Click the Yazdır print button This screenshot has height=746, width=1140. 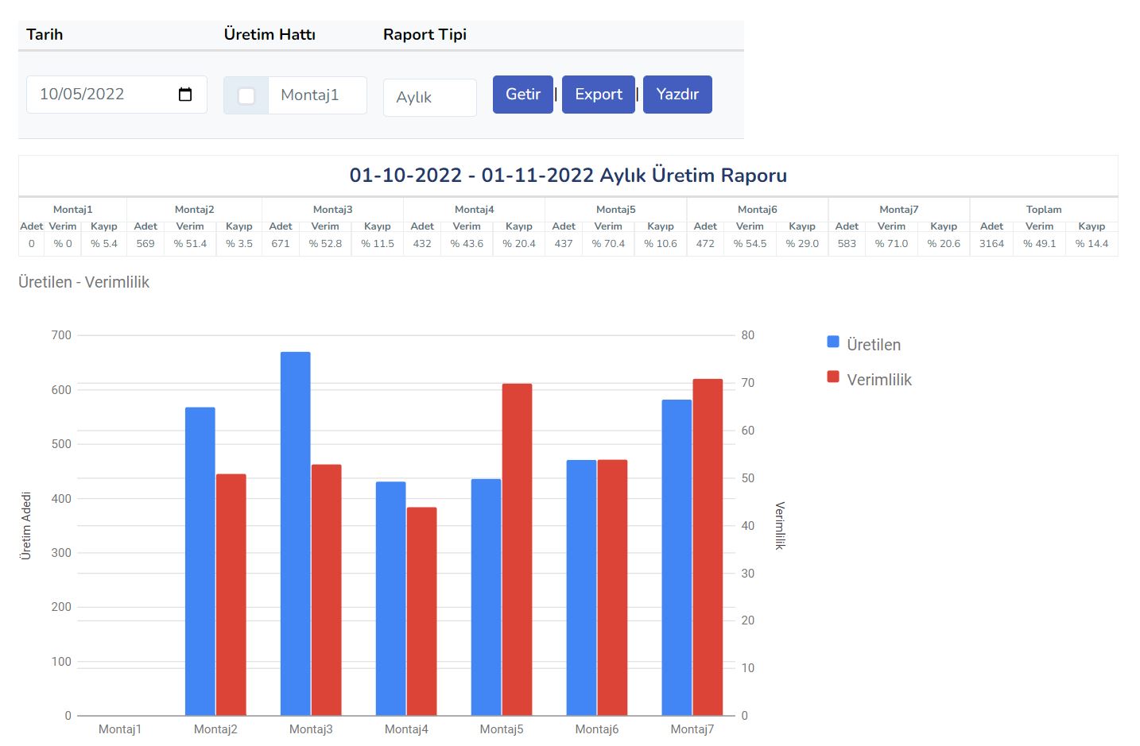(x=677, y=95)
